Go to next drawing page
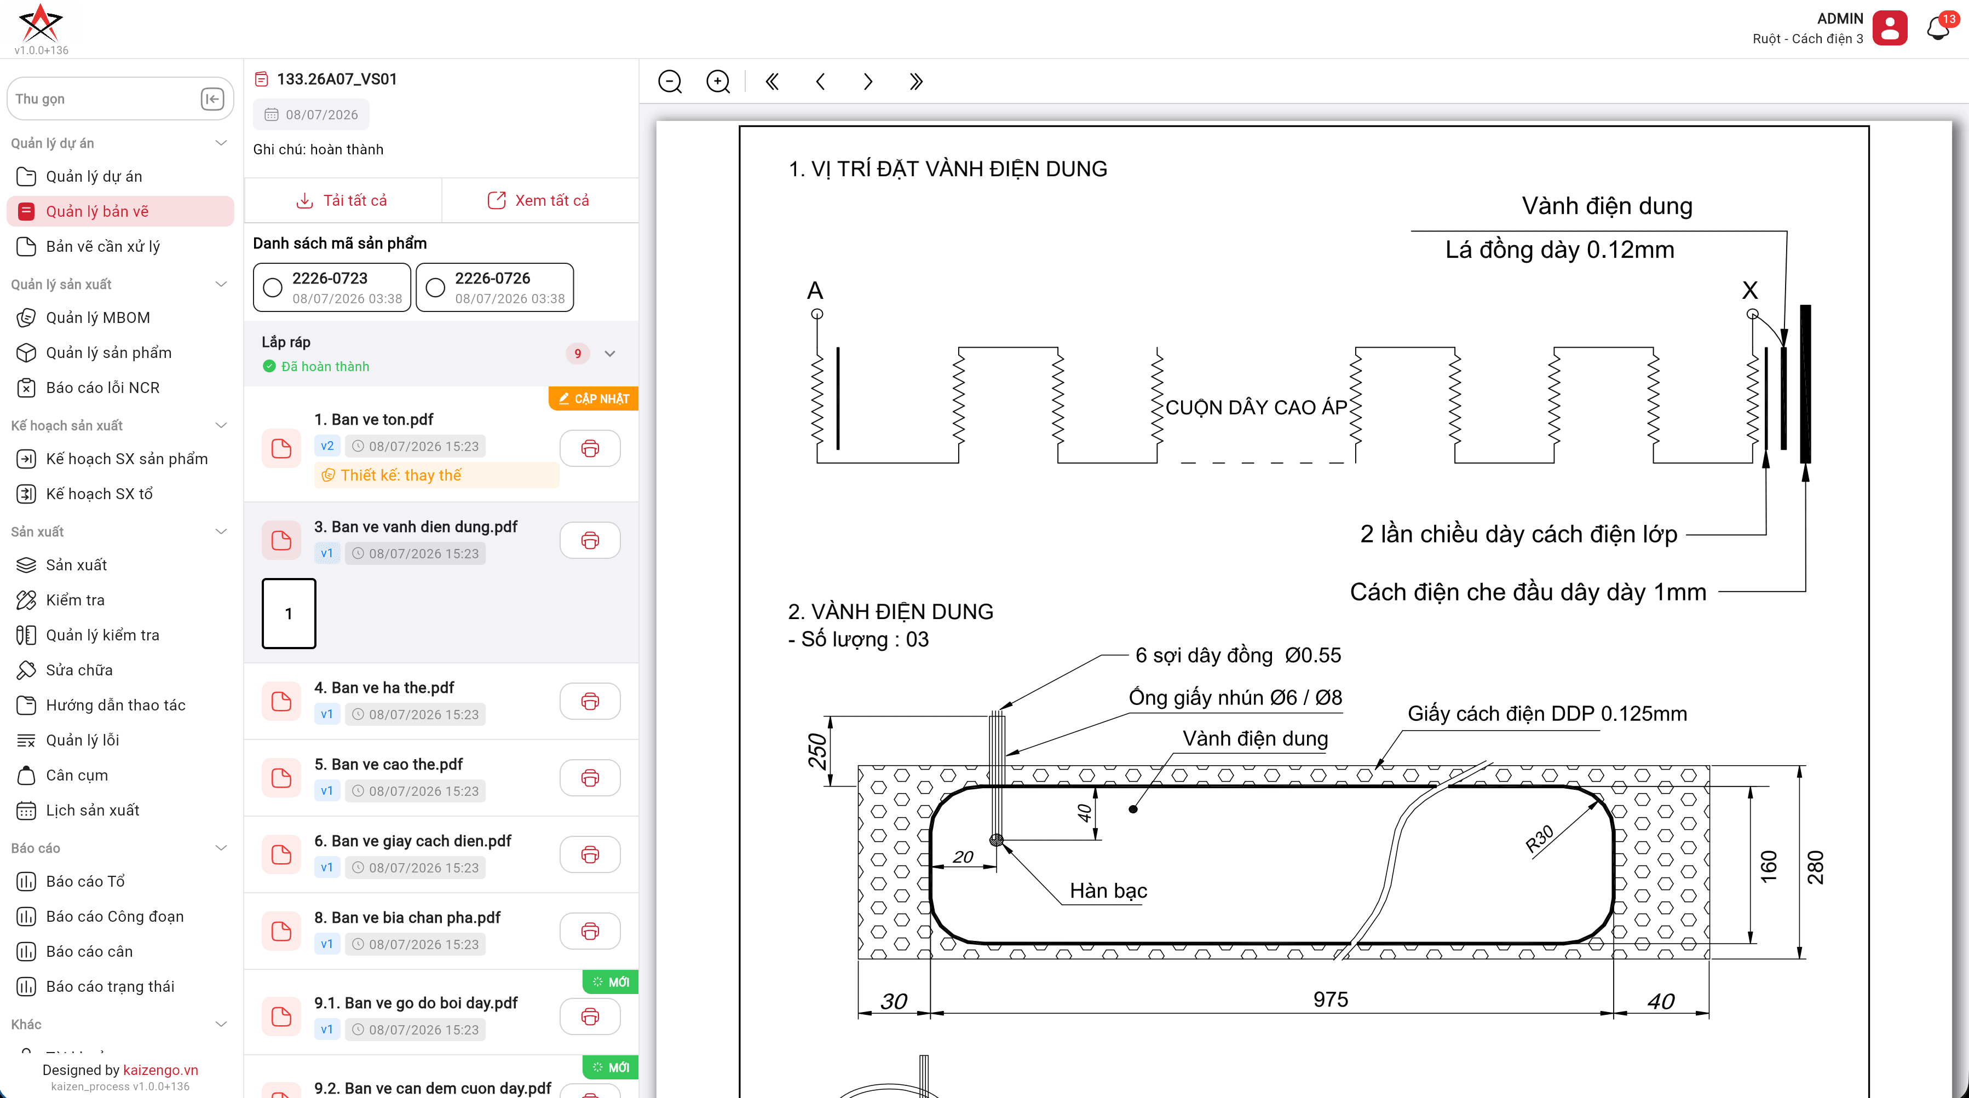 click(x=867, y=82)
